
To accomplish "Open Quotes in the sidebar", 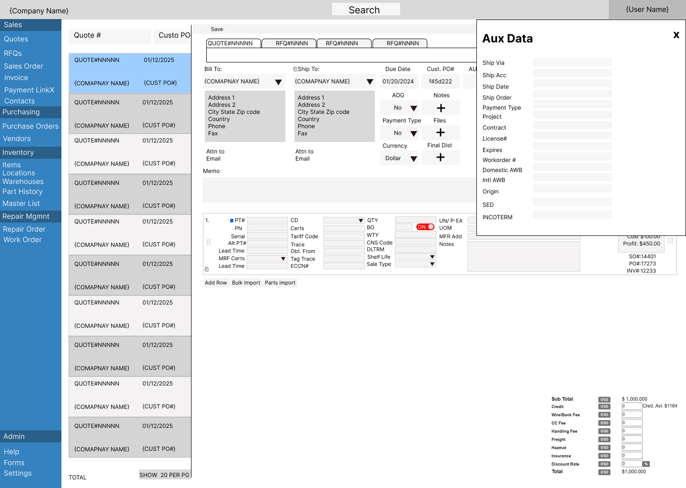I will [16, 39].
